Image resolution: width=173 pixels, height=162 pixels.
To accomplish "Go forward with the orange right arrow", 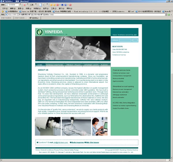I will point(54,5).
